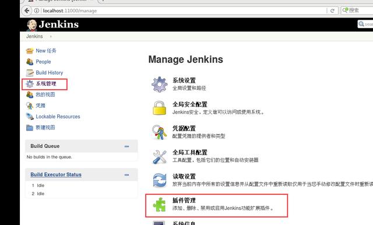Open the 新建视图 link

click(45, 128)
